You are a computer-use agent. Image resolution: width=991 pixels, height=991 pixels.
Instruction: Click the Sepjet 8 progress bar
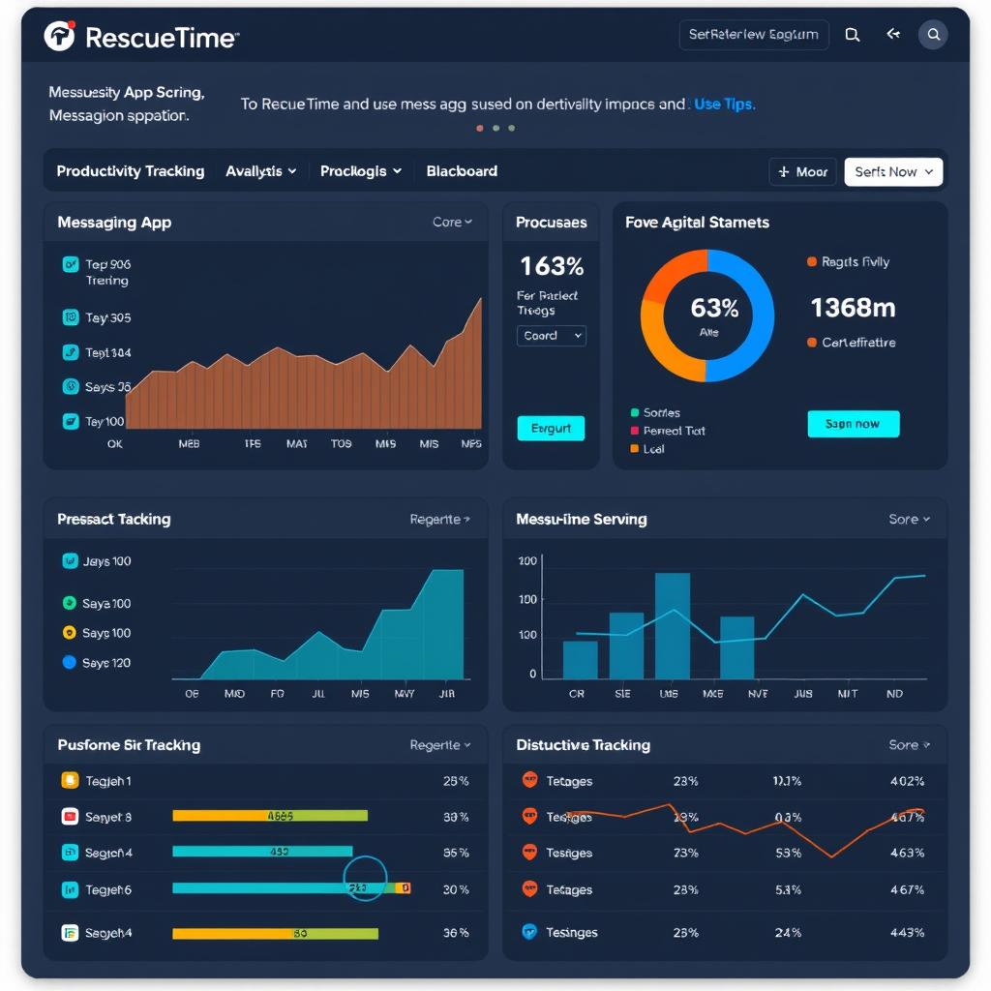[x=270, y=816]
